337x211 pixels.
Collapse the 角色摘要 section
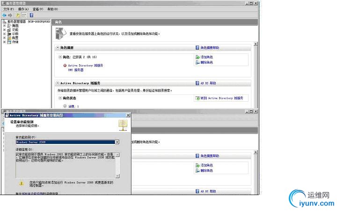click(x=58, y=47)
